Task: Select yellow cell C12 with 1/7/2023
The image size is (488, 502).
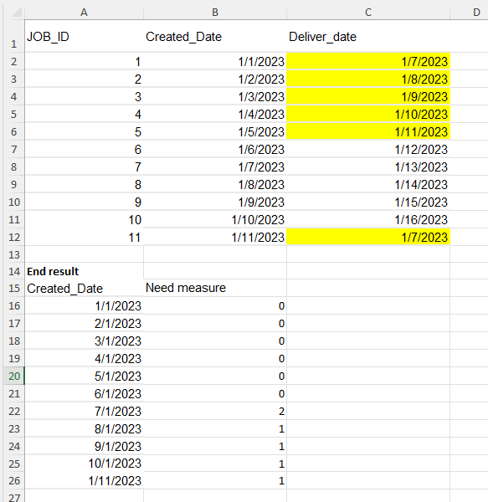Action: (368, 238)
